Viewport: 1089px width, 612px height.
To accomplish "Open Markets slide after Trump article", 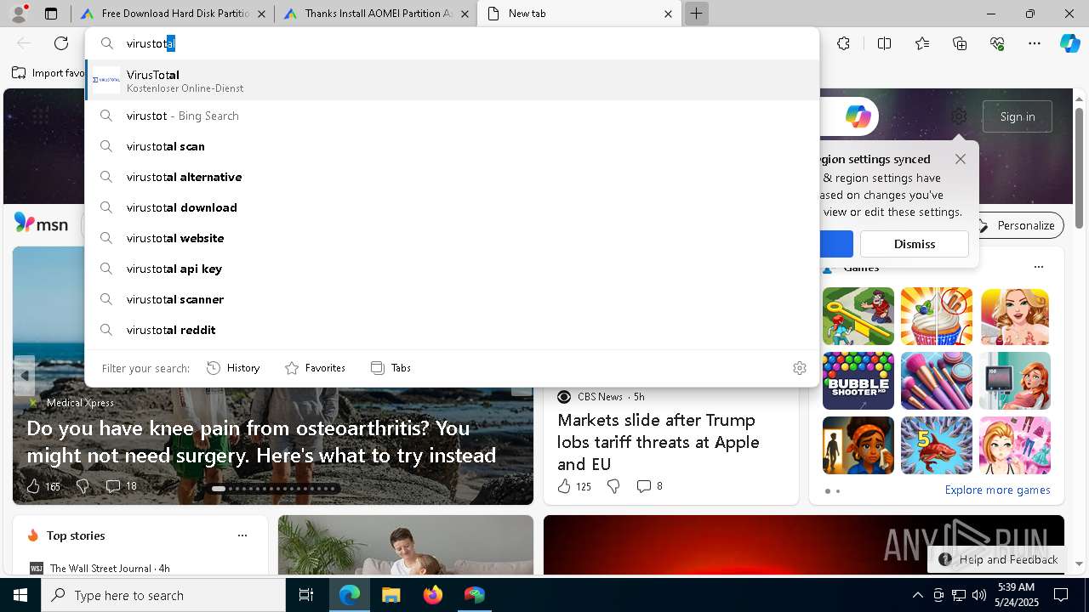I will [x=659, y=442].
